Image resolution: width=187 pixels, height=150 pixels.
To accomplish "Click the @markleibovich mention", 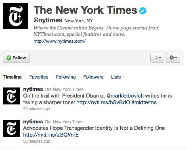I will click(x=125, y=96).
